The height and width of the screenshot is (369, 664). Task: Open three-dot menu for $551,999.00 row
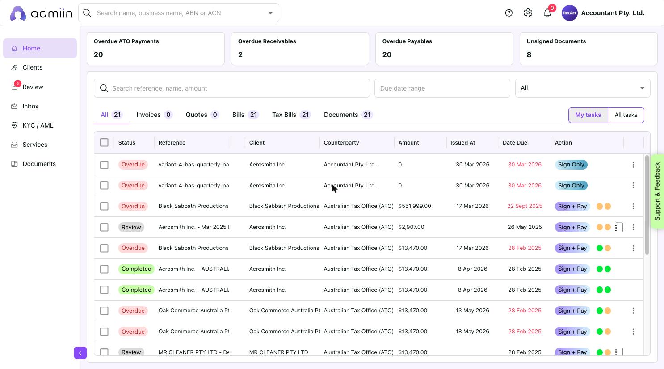(x=633, y=206)
